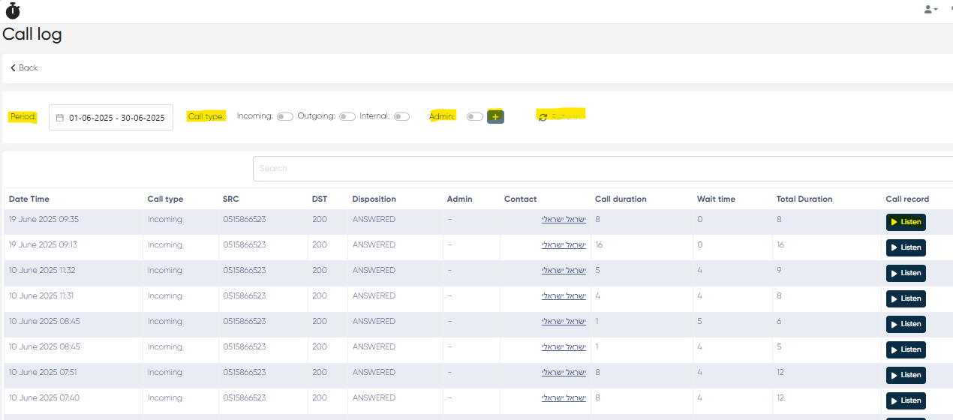Toggle the Internal call type switch
Screen dimensions: 953x420
click(401, 116)
